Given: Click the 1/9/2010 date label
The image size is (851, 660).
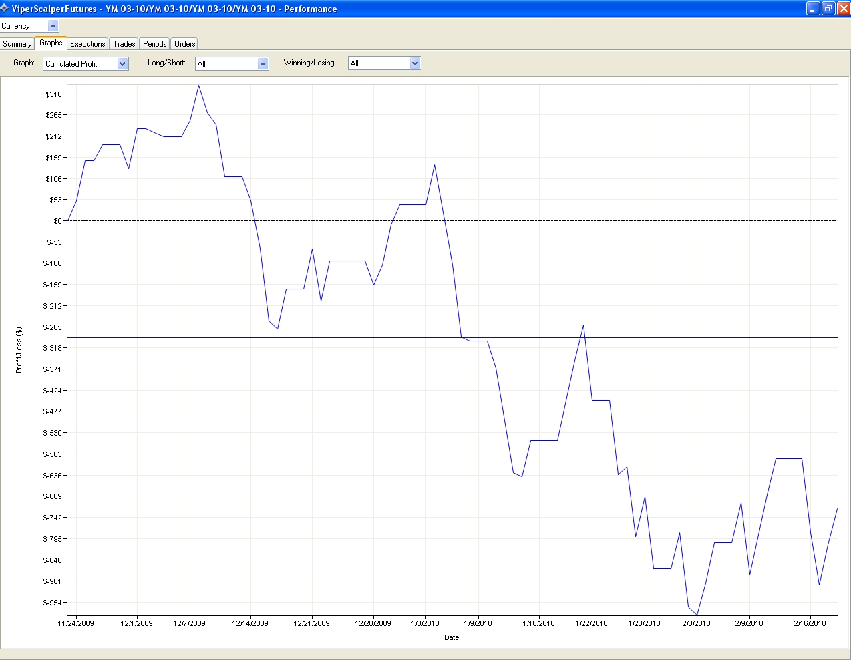Looking at the screenshot, I should pos(478,623).
